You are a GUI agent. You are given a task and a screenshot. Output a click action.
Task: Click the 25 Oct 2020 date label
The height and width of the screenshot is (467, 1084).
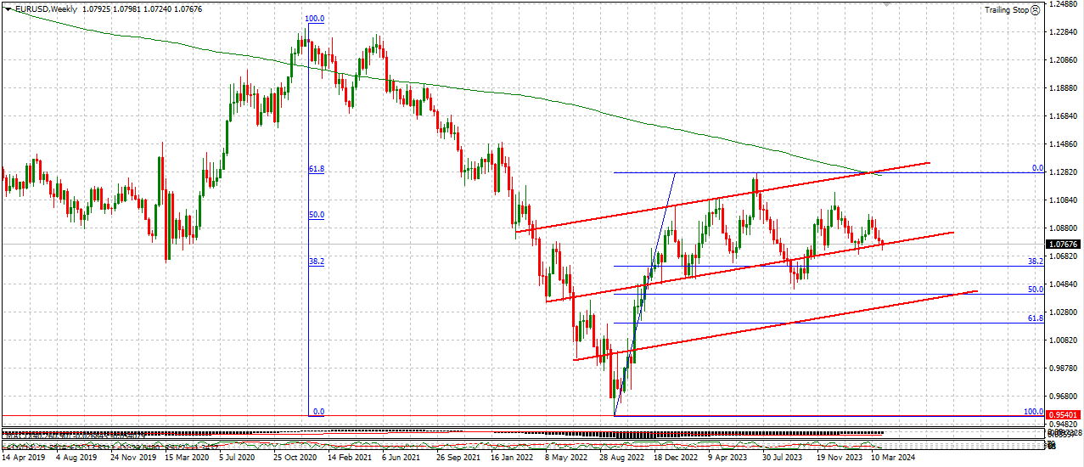coord(295,457)
